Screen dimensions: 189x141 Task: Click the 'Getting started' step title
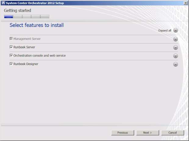click(17, 10)
